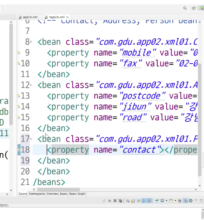204x220 pixels.
Task: Collapse the bean fold at line 12
Action: pos(31,85)
